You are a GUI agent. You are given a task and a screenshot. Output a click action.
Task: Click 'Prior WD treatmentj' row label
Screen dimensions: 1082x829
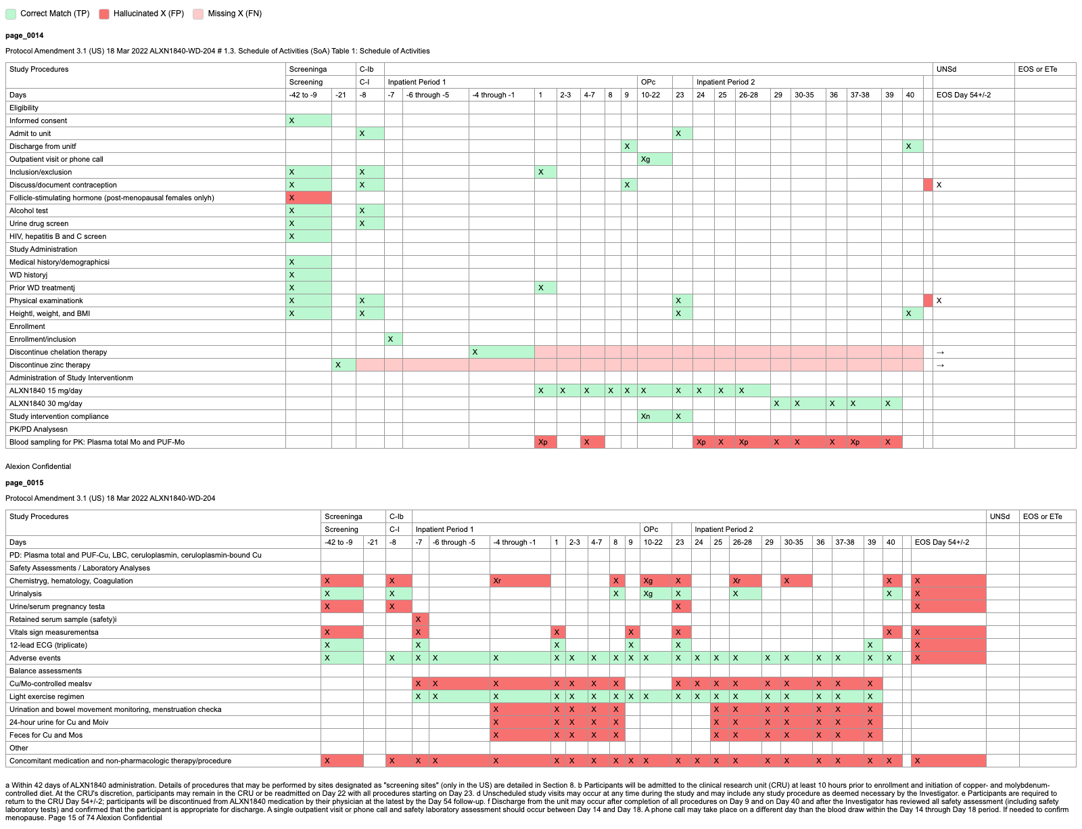42,288
